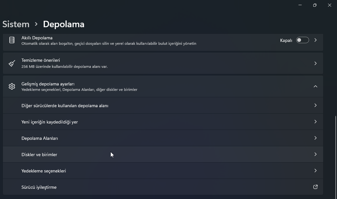Click the Sürücü iyileştirme link
The width and height of the screenshot is (337, 199).
(x=39, y=187)
